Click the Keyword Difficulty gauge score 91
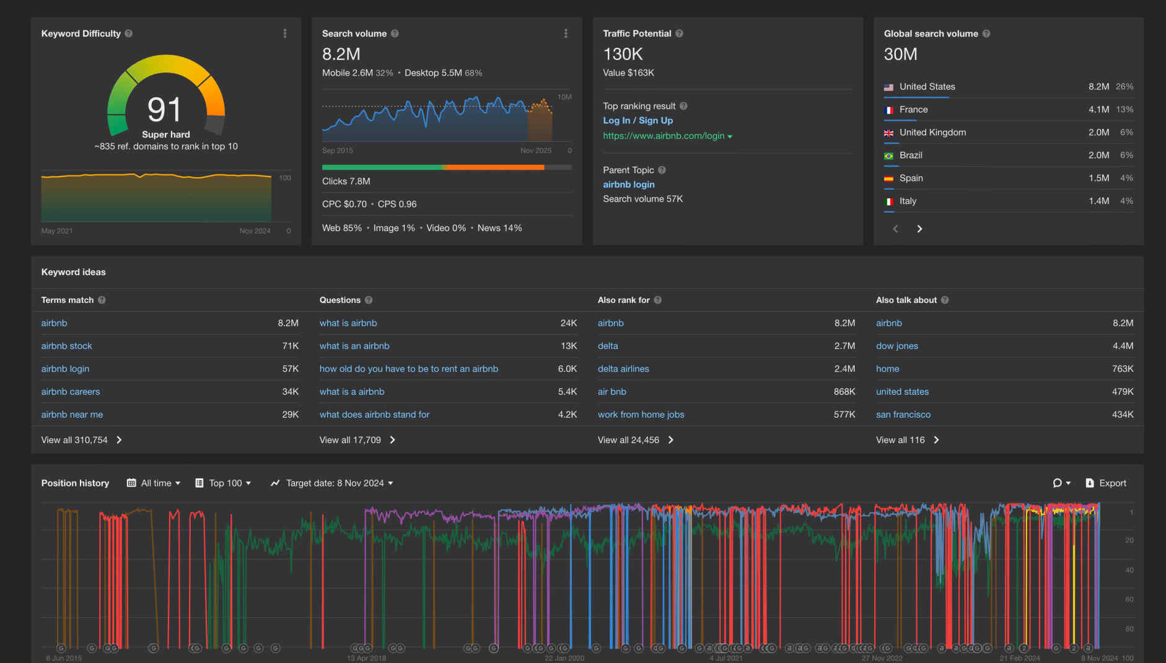This screenshot has height=663, width=1166. (165, 110)
